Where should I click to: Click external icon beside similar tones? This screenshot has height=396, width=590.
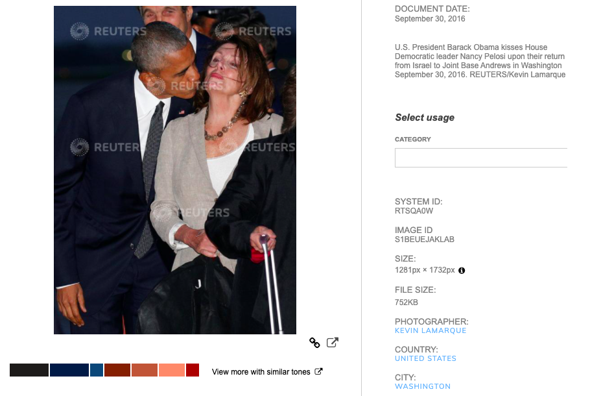318,371
